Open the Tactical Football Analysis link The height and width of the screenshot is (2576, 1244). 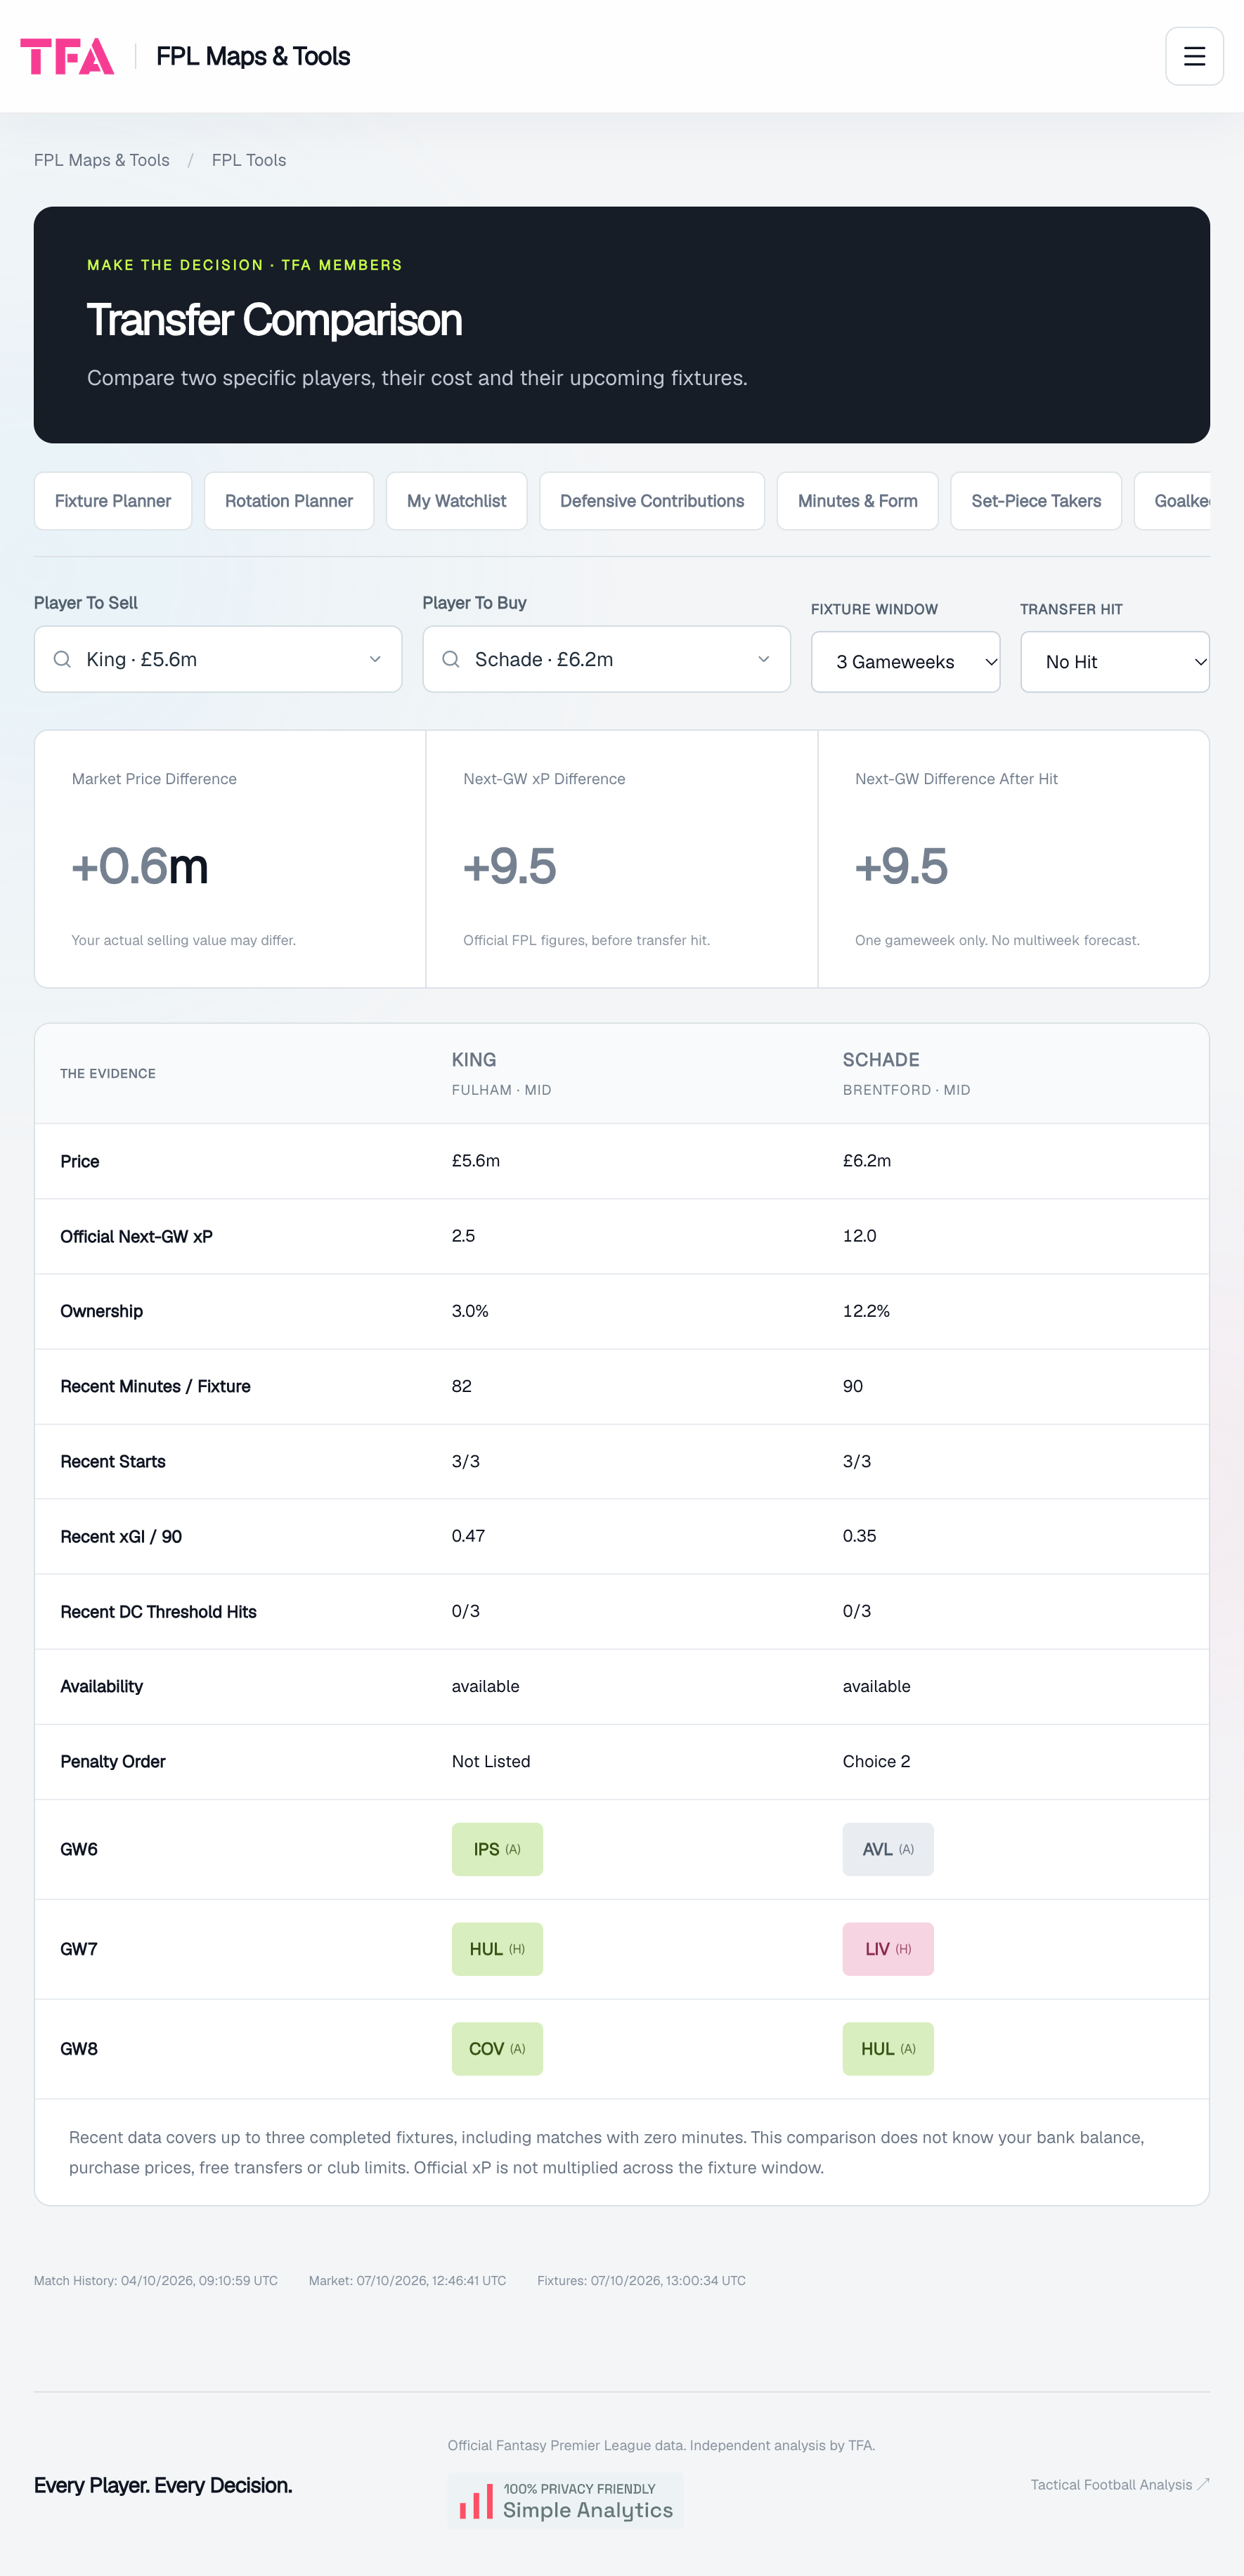[1120, 2484]
